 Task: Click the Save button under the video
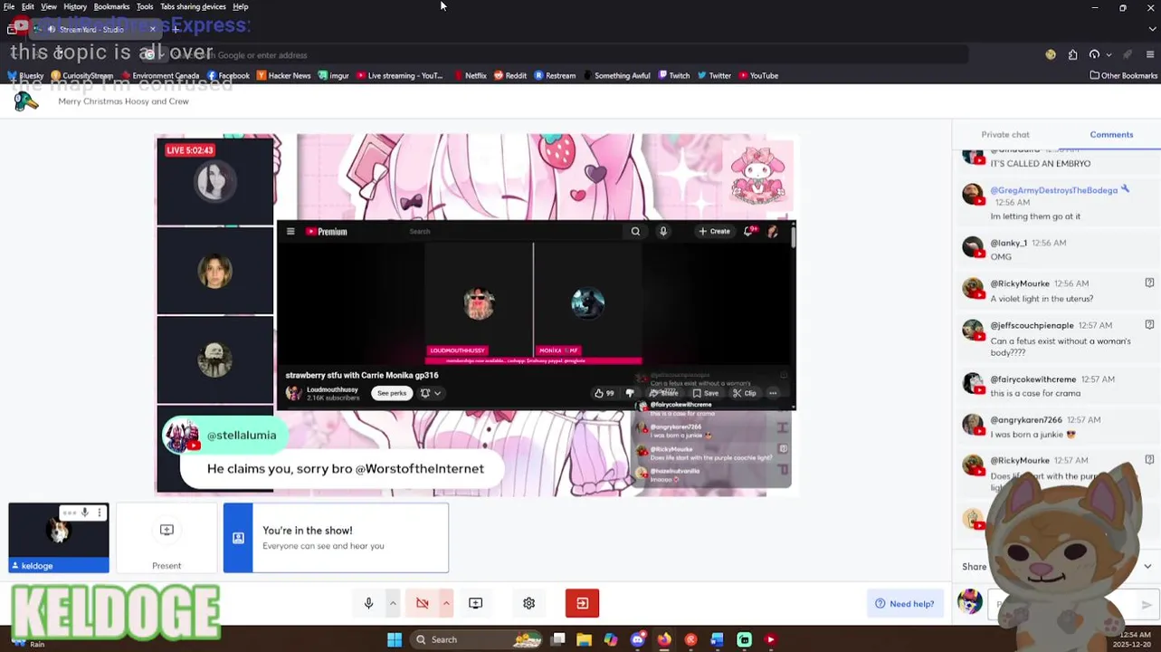click(706, 393)
